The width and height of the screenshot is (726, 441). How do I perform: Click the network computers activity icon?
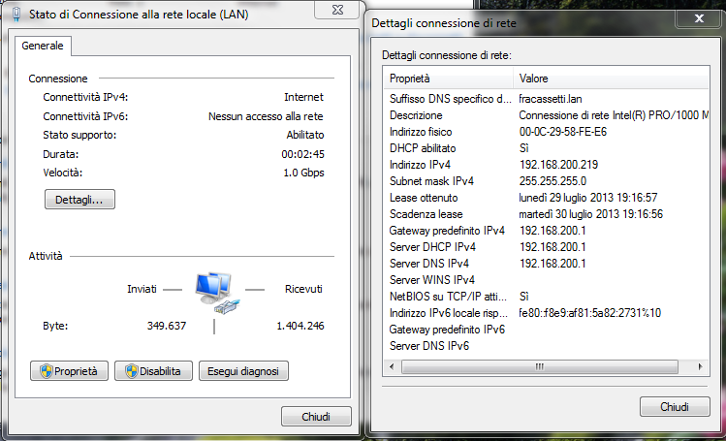(x=217, y=294)
